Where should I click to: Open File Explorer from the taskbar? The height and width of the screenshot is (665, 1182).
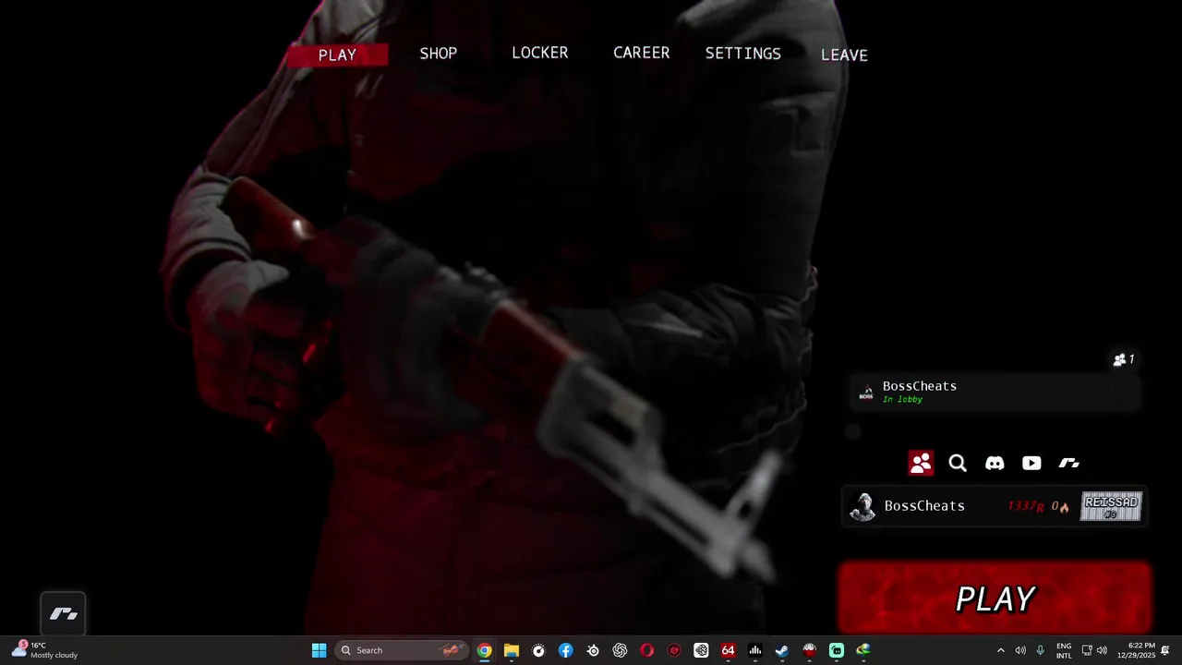(511, 650)
